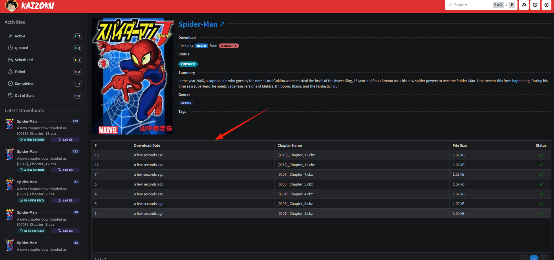Click the Active activity pulse icon

10,36
